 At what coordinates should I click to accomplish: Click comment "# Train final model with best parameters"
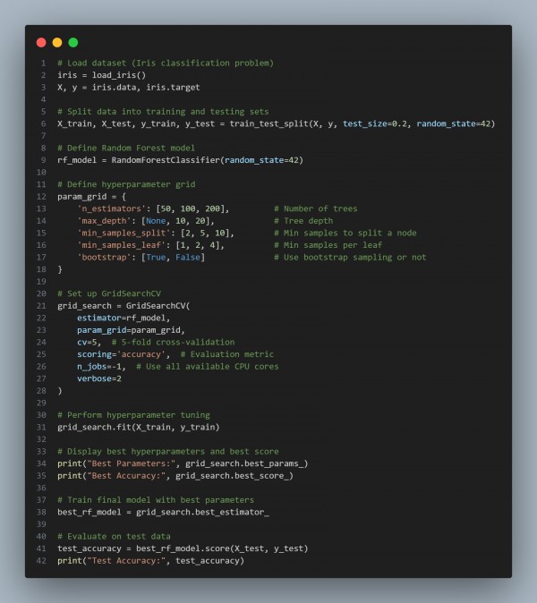point(156,500)
